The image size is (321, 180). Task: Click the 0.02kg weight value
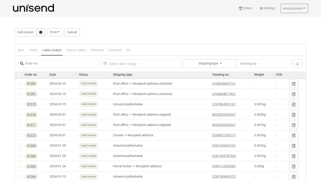259,166
